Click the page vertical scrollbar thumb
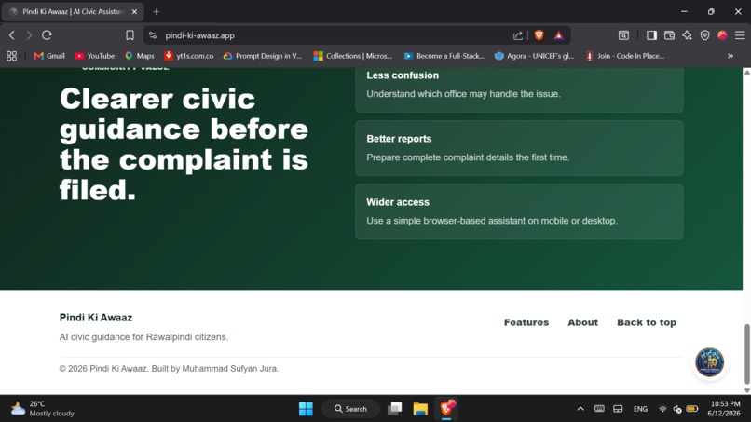The image size is (751, 422). click(746, 353)
